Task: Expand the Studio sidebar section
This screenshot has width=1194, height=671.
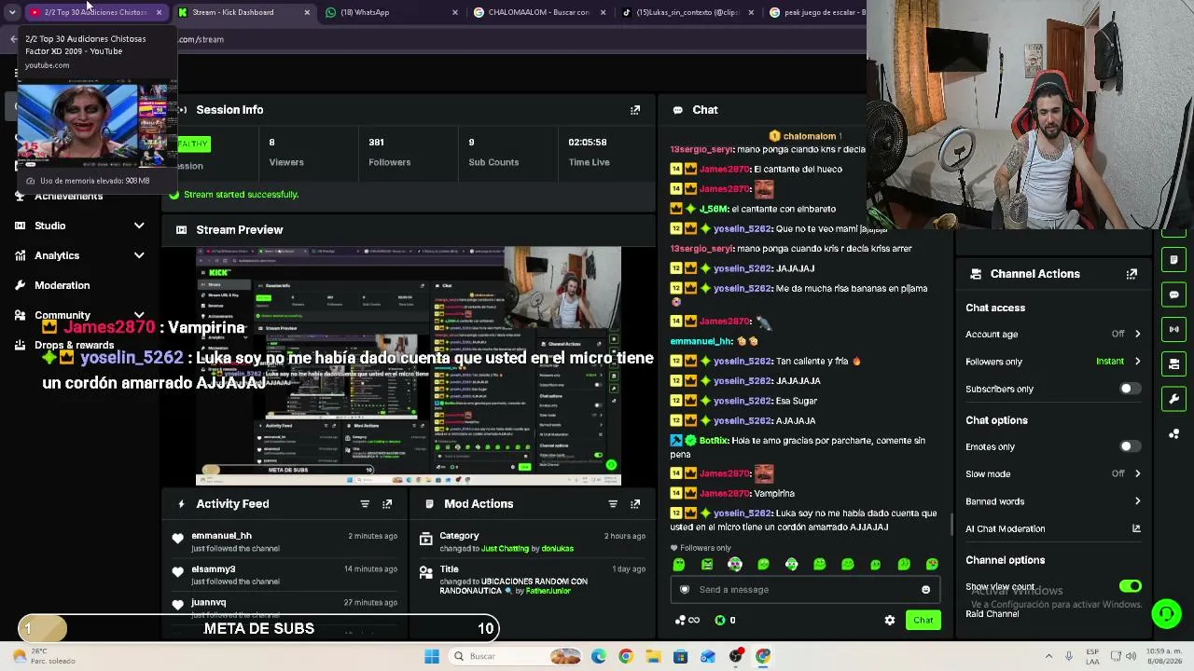Action: tap(139, 226)
